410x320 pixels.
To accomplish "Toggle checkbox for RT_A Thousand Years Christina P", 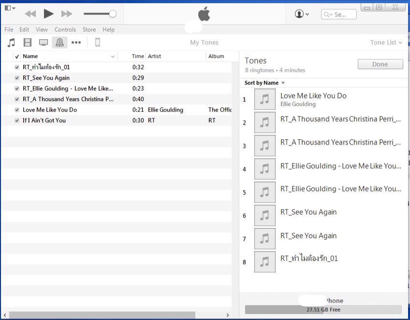I will (17, 99).
